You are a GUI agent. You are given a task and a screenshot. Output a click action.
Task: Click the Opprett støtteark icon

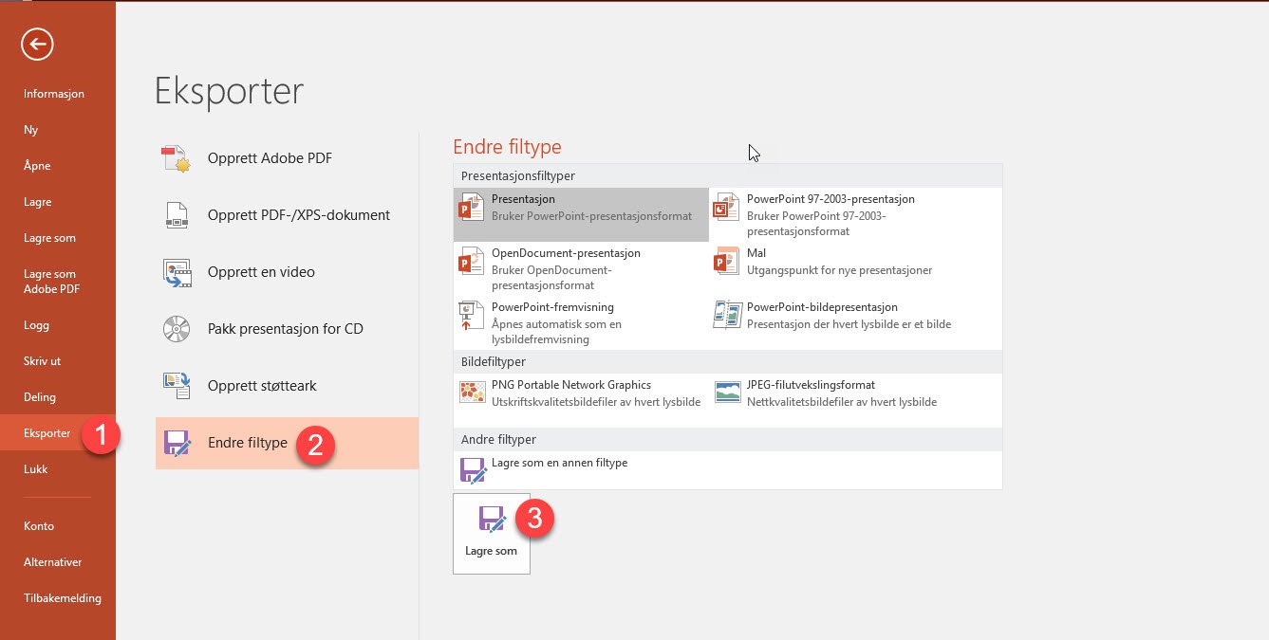(177, 386)
